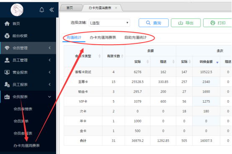Click the 余次 column group header
232x154 pixels.
[x=220, y=51]
